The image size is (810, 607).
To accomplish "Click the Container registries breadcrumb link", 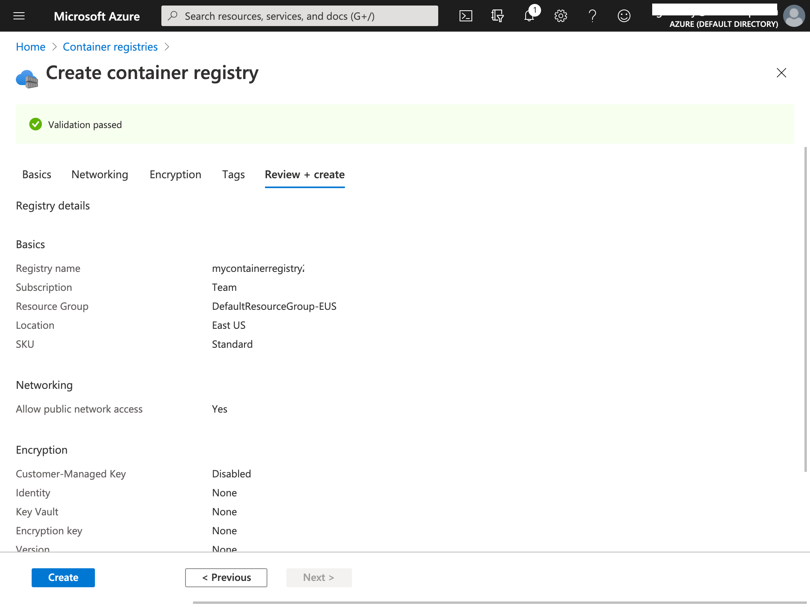I will tap(110, 46).
